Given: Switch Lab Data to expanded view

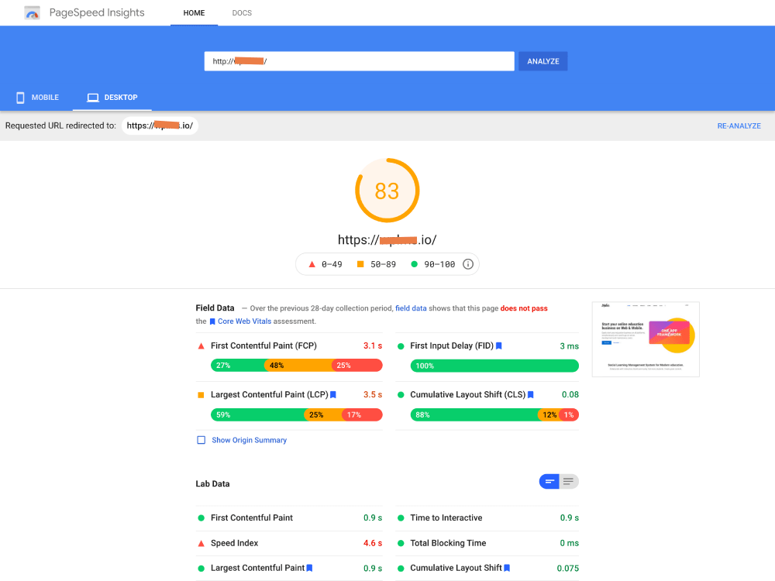Looking at the screenshot, I should pyautogui.click(x=568, y=481).
